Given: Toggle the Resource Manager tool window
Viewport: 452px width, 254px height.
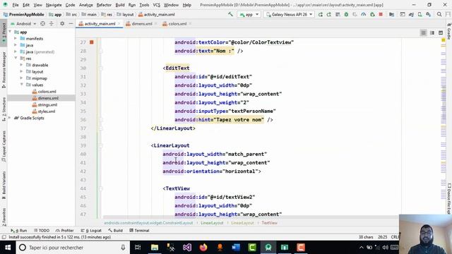Looking at the screenshot, I should pos(4,70).
